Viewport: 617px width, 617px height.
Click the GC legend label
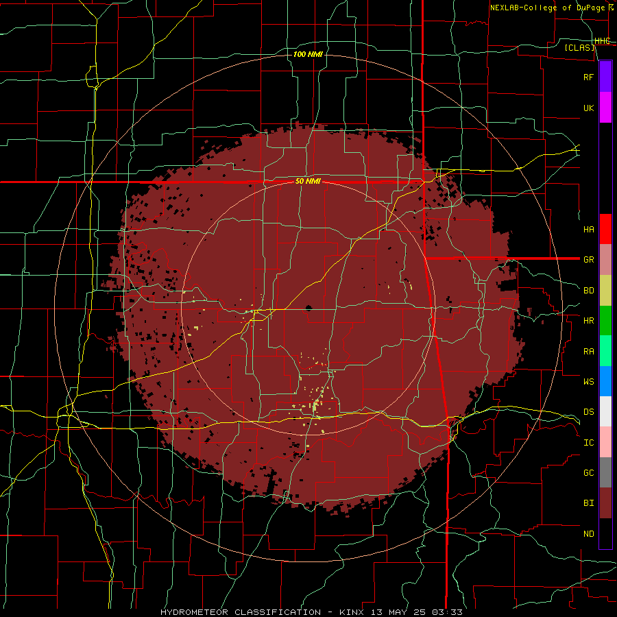point(588,472)
